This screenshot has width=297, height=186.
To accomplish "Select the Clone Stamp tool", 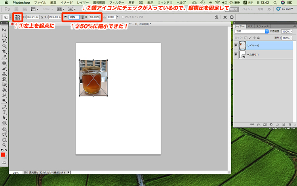I will tap(4, 74).
